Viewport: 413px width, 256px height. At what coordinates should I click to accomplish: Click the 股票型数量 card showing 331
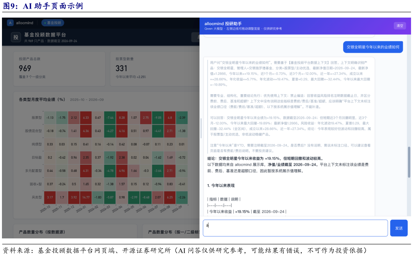[x=155, y=69]
